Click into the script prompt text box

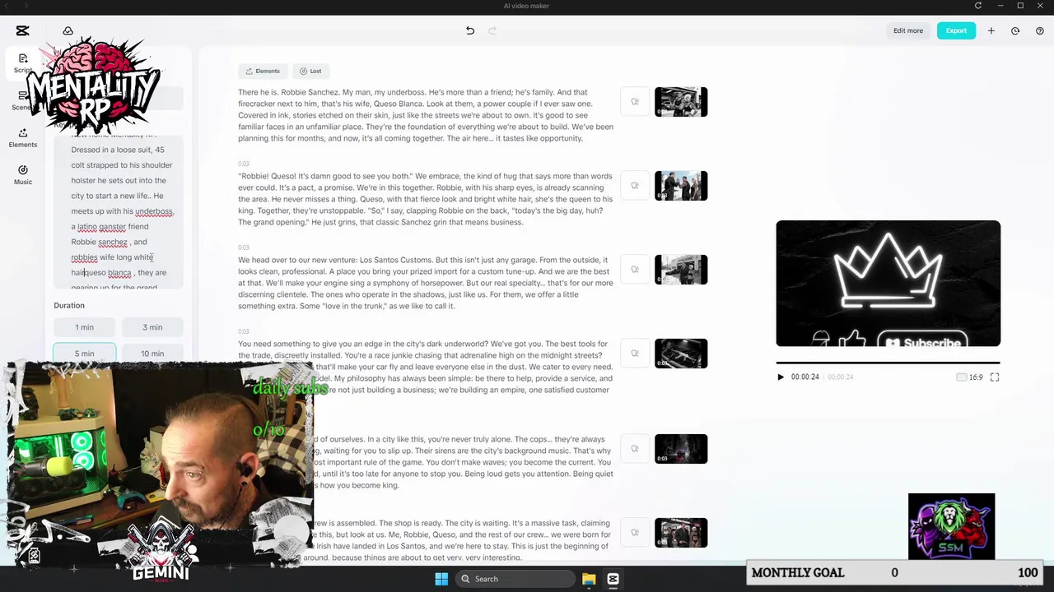119,211
